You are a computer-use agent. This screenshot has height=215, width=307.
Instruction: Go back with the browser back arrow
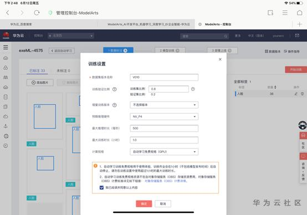point(7,13)
